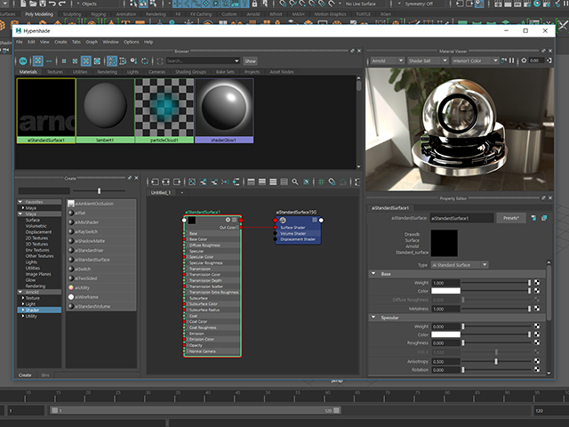Open the Arnold renderer dropdown in Material Viewer
569x427 pixels.
(388, 60)
